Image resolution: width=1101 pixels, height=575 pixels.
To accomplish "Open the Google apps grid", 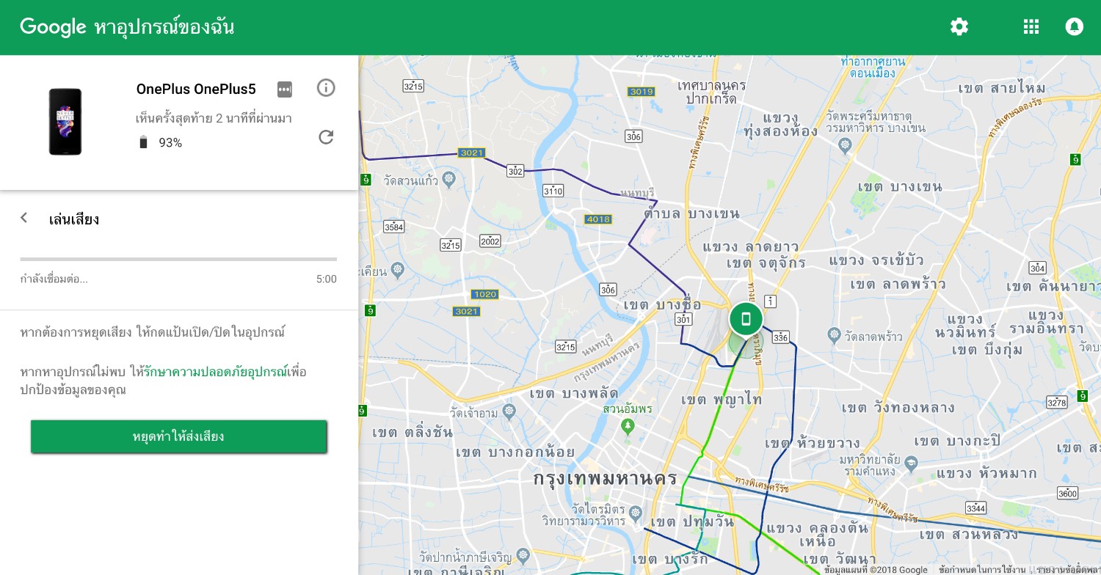I will point(1031,27).
